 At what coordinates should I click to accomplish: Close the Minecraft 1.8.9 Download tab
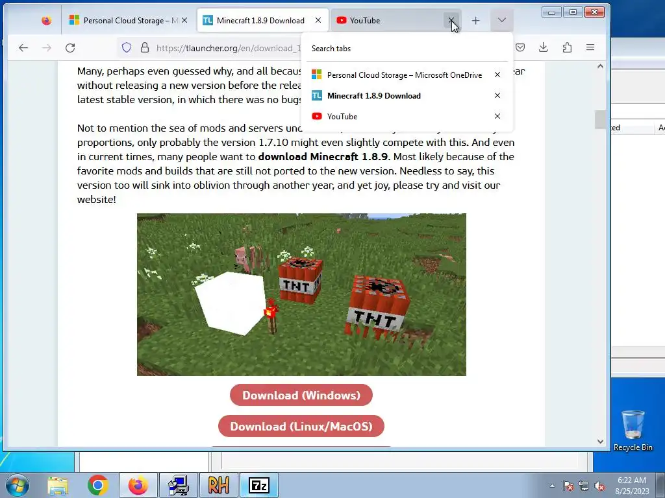coord(318,20)
